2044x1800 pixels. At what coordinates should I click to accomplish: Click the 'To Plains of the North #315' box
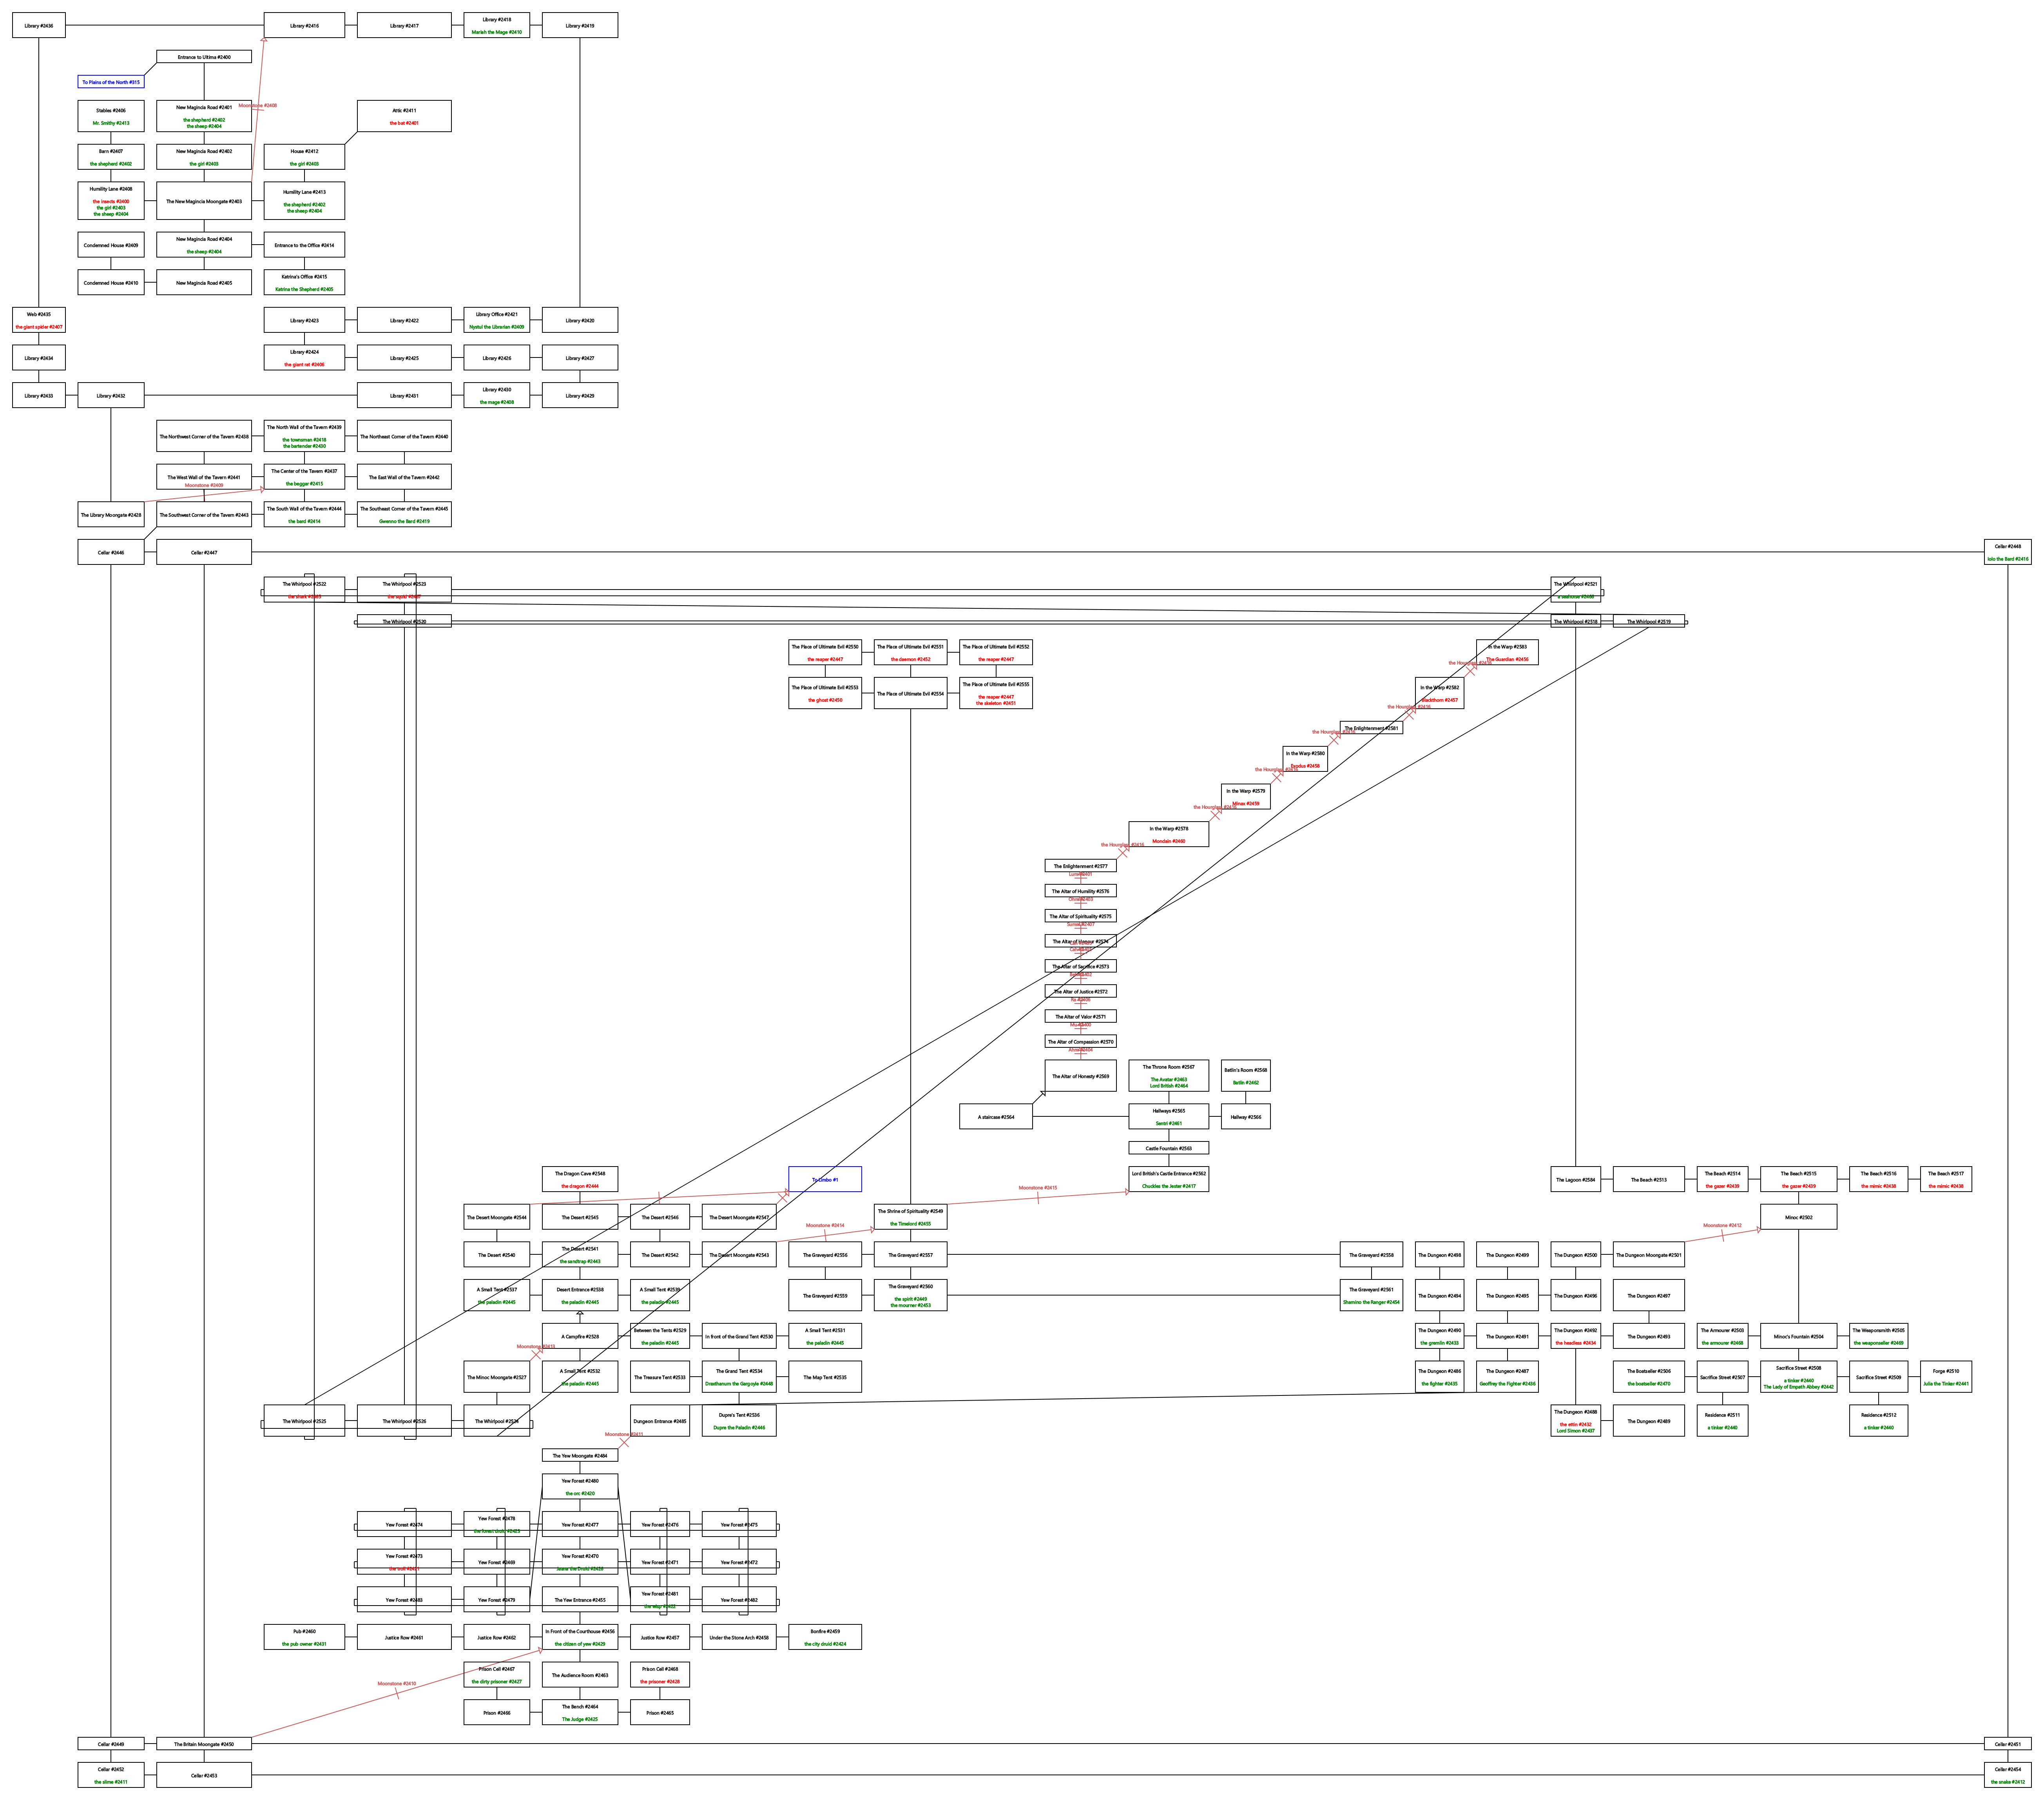111,82
